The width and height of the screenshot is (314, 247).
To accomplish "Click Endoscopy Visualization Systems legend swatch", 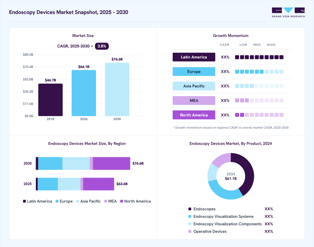I will click(x=190, y=217).
